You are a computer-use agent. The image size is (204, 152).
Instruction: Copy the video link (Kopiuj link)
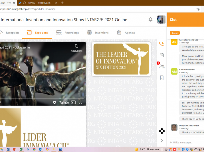tap(76, 48)
